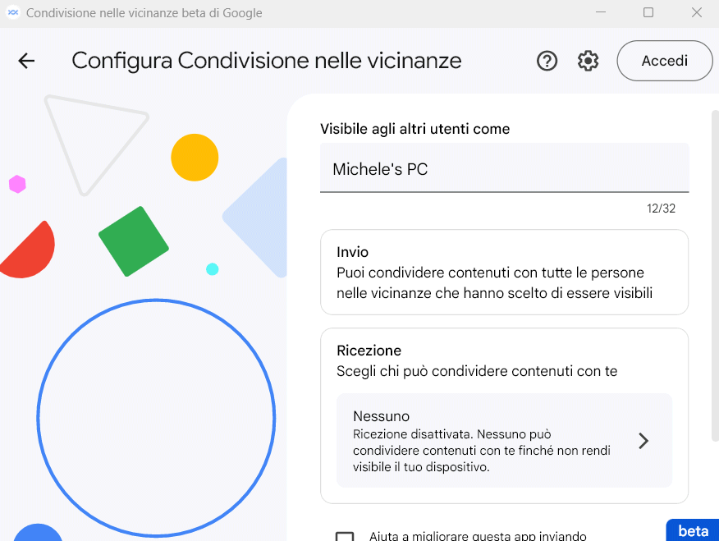
Task: Click the vertical scrollbar on the right
Action: coord(715,276)
